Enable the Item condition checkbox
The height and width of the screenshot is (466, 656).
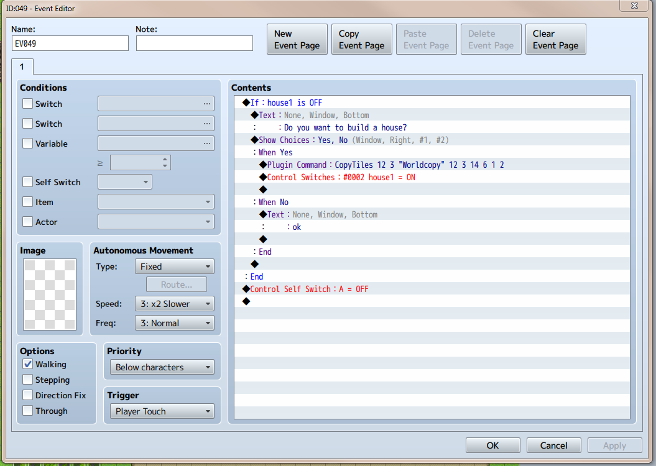coord(27,202)
